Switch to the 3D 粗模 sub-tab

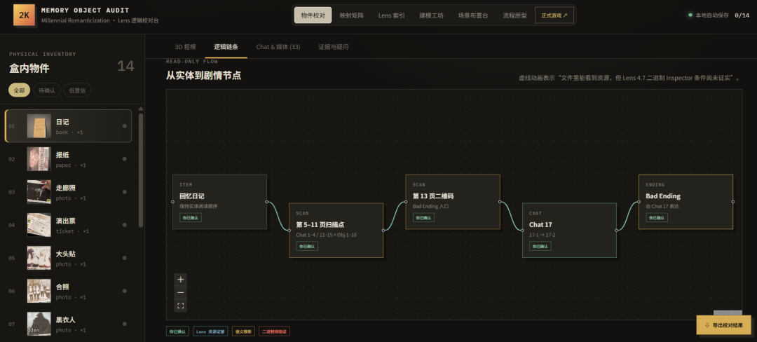(185, 47)
